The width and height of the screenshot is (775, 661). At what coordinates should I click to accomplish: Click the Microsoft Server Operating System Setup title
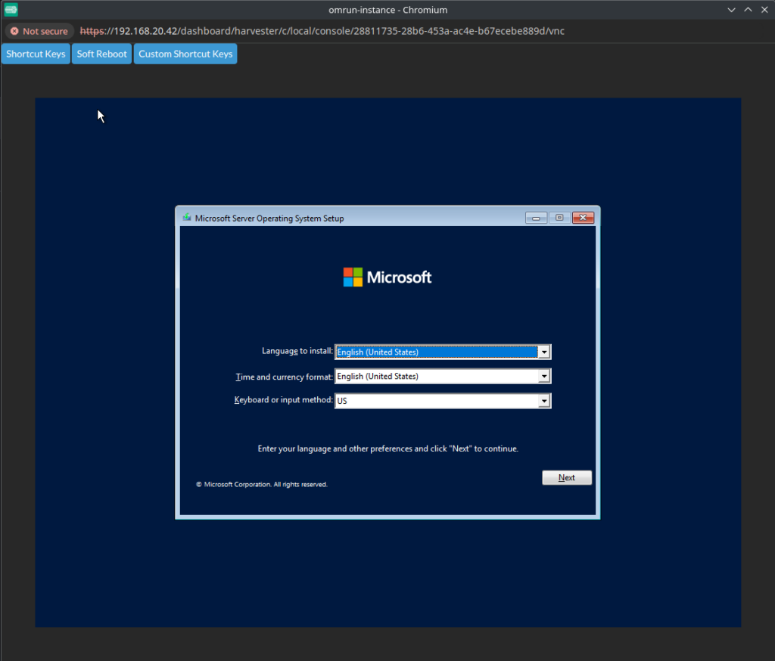point(269,219)
